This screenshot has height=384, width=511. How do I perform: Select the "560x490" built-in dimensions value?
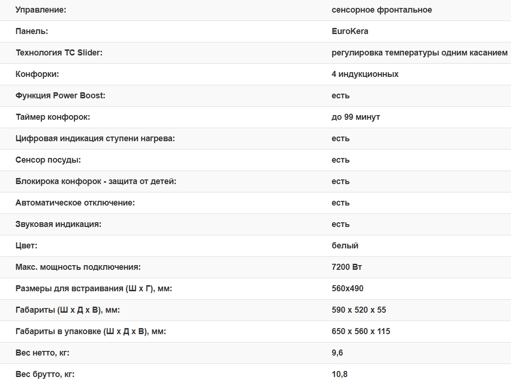point(347,288)
